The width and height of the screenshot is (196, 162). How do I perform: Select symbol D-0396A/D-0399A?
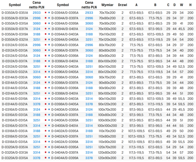(65, 56)
